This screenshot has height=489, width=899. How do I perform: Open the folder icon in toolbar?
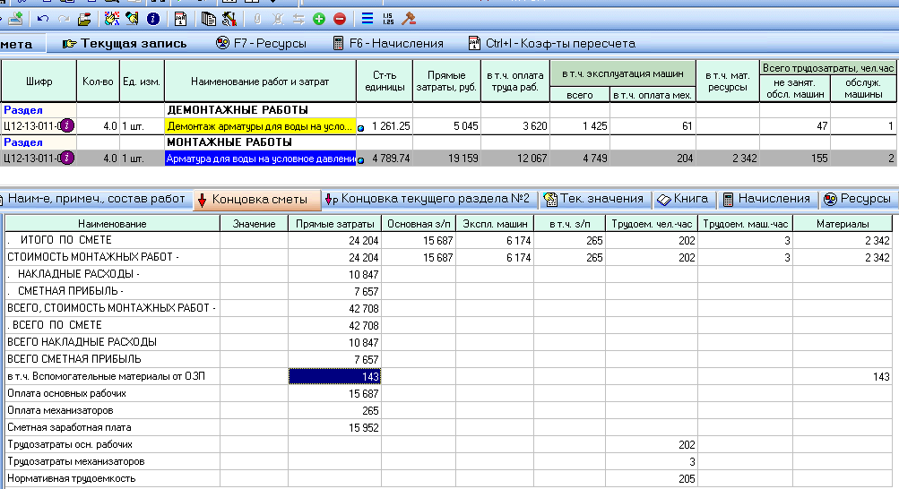(x=84, y=18)
